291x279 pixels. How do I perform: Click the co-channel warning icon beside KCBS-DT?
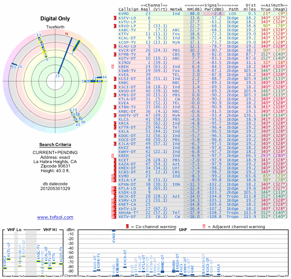coord(115,172)
